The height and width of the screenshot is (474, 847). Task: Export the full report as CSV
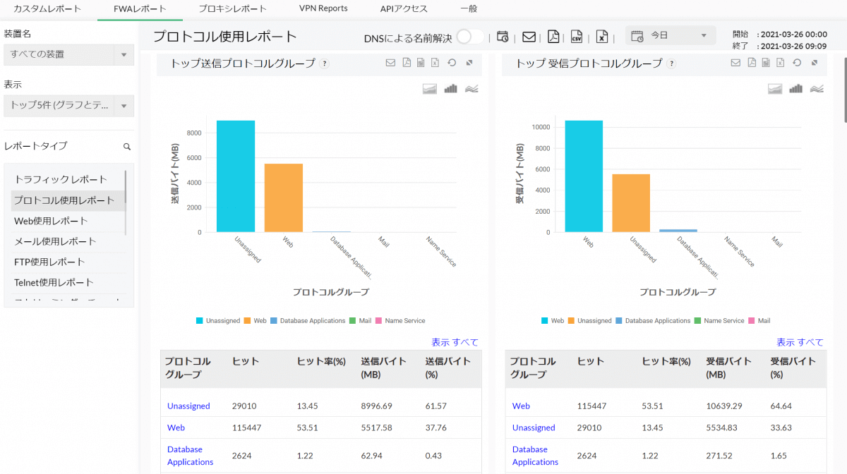click(x=577, y=37)
